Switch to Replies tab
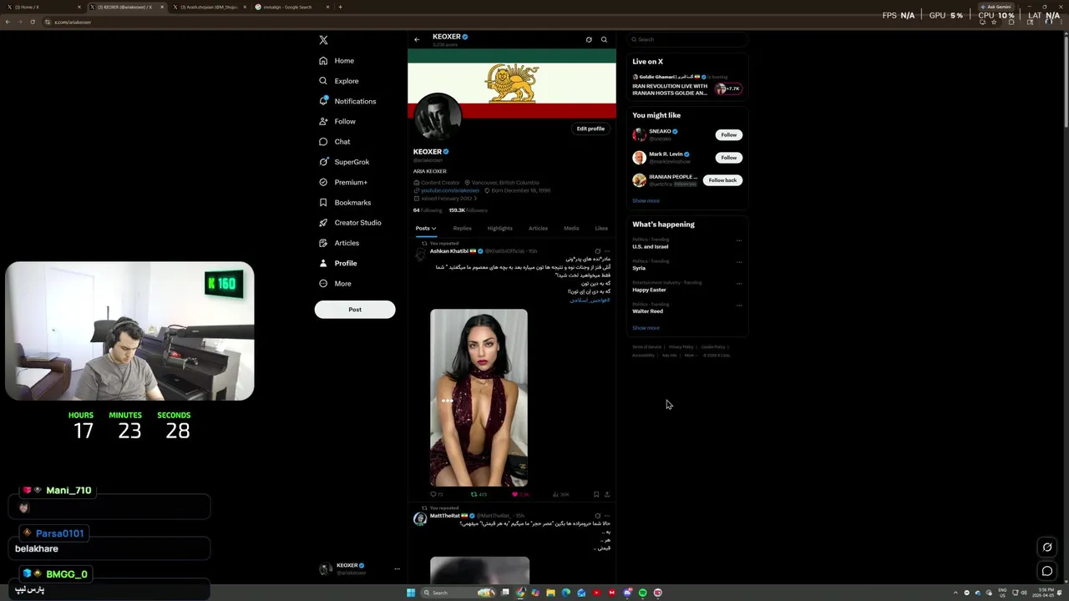Image resolution: width=1069 pixels, height=601 pixels. [462, 229]
